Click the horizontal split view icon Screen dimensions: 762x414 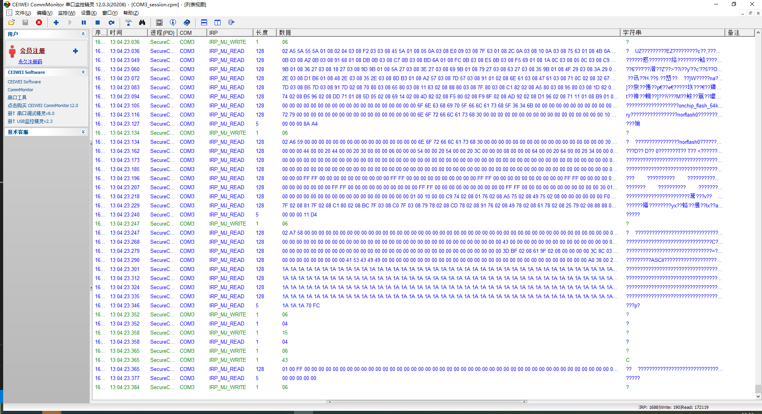pos(204,23)
